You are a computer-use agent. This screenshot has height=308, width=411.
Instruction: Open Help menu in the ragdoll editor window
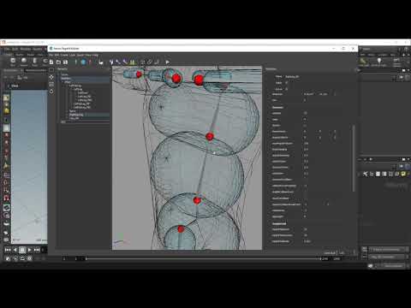click(96, 55)
